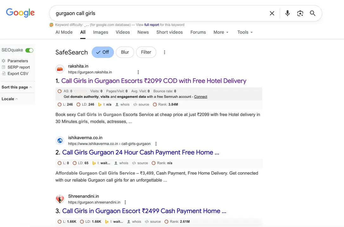Click the LD: 65 value
Screen dimensions: 344x227
tap(87, 163)
